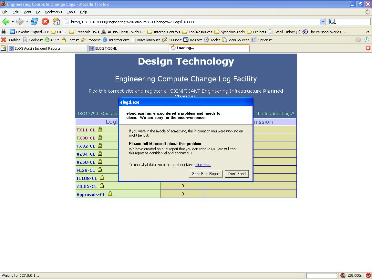This screenshot has height=279, width=372.
Task: Open the Internal Controls bookmark folder
Action: click(x=164, y=32)
